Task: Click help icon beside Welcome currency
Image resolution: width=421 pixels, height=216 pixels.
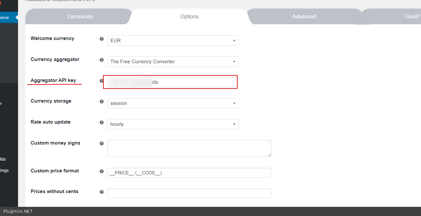Action: tap(102, 39)
